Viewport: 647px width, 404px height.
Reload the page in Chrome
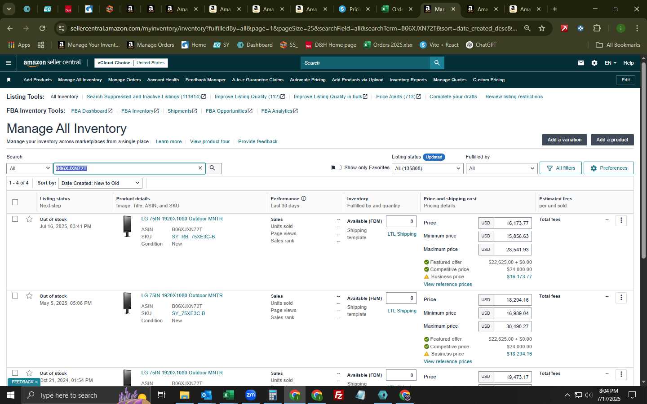pos(42,28)
